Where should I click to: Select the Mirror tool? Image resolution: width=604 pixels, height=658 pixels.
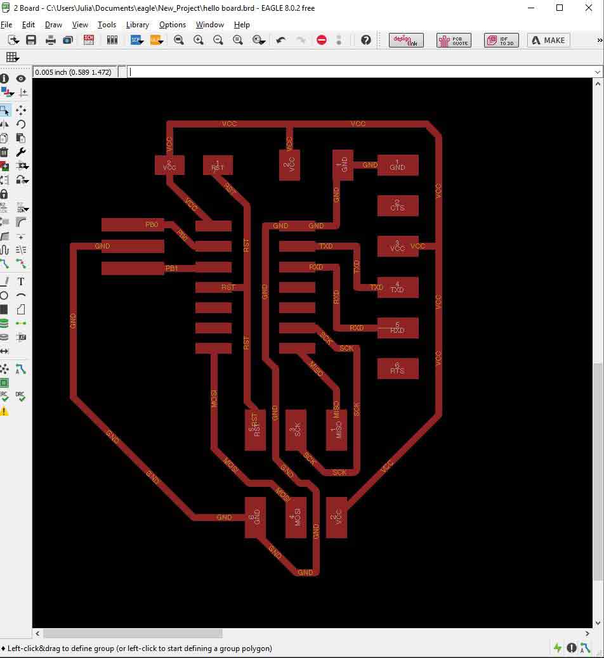pos(4,124)
